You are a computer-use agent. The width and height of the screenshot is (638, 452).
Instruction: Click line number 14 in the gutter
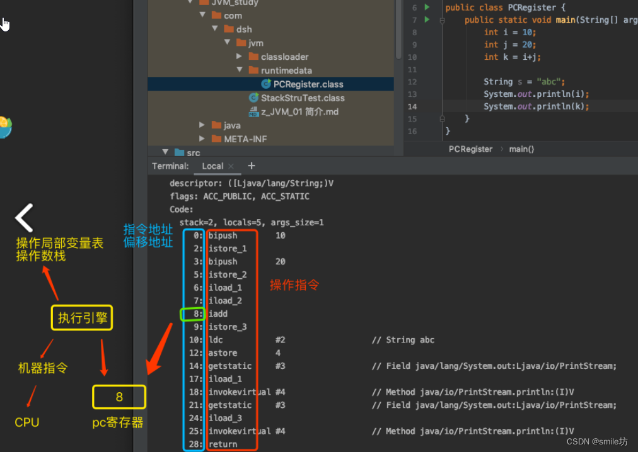coord(412,106)
